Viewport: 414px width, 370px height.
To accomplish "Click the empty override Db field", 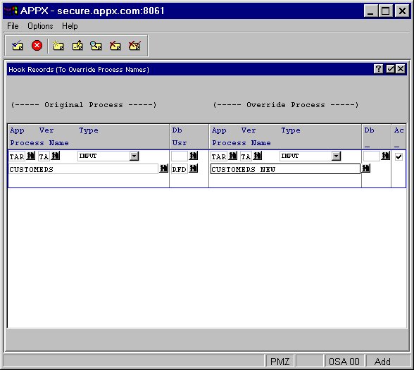I will [372, 156].
